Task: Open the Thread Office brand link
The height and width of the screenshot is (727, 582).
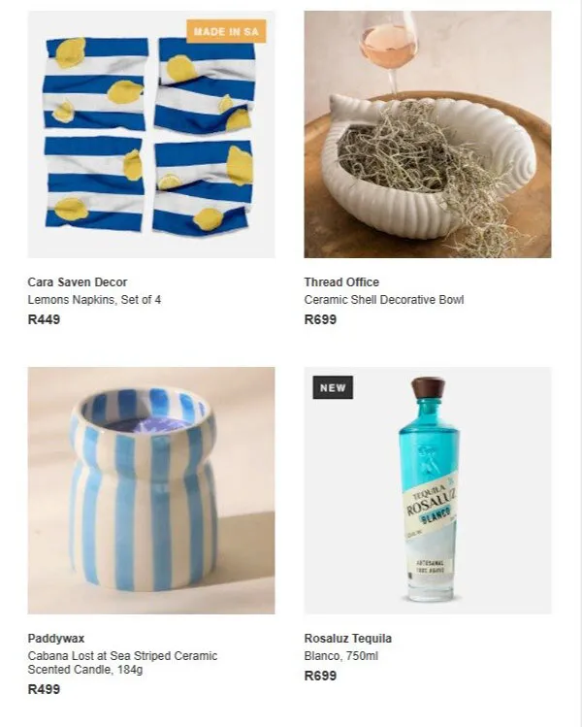Action: tap(341, 281)
